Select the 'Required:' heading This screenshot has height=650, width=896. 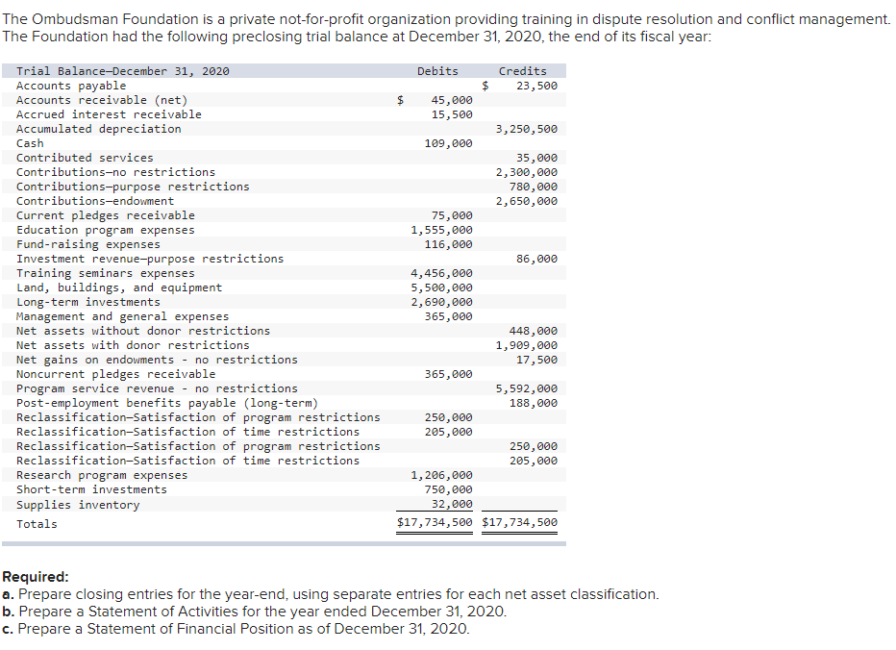[x=36, y=577]
